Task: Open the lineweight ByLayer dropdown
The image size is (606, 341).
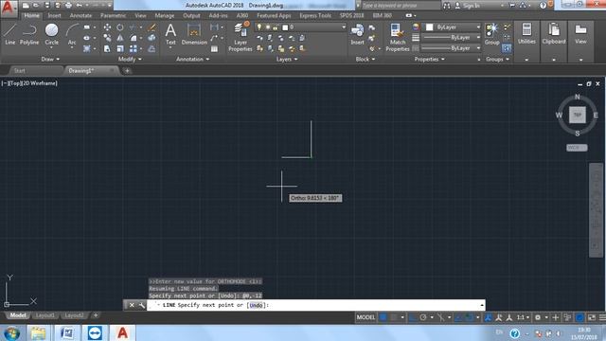Action: [451, 38]
